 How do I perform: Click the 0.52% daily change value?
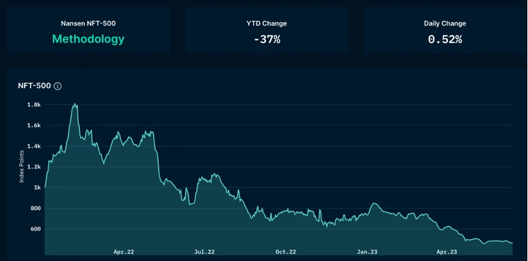445,39
